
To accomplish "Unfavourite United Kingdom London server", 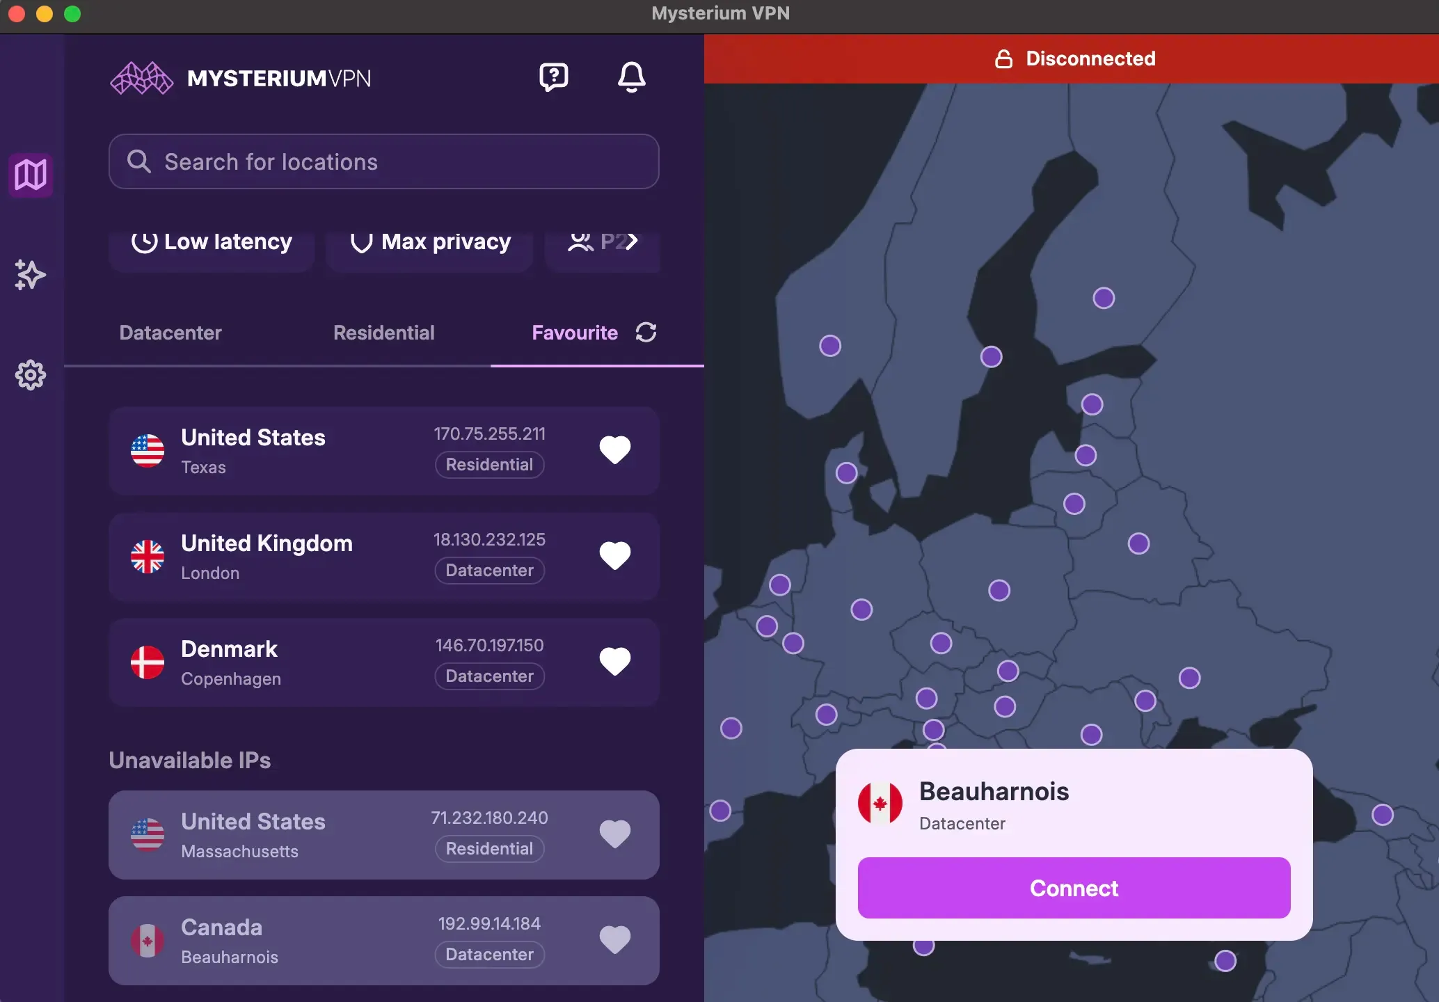I will point(615,556).
